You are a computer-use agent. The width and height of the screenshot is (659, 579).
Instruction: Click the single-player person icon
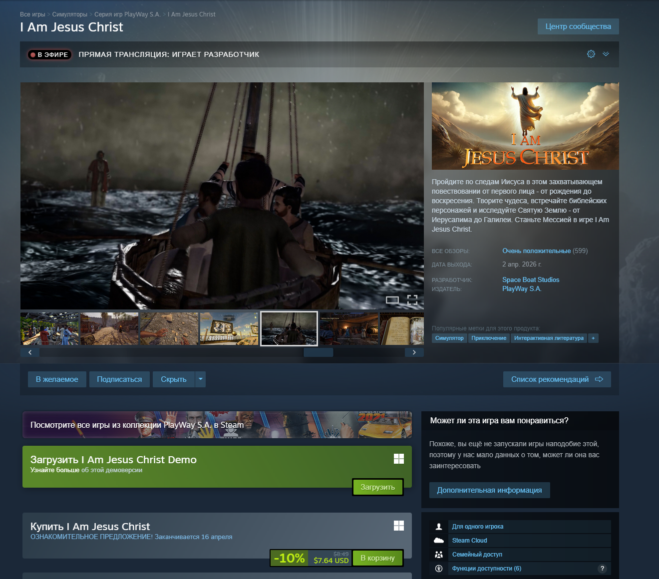(439, 527)
